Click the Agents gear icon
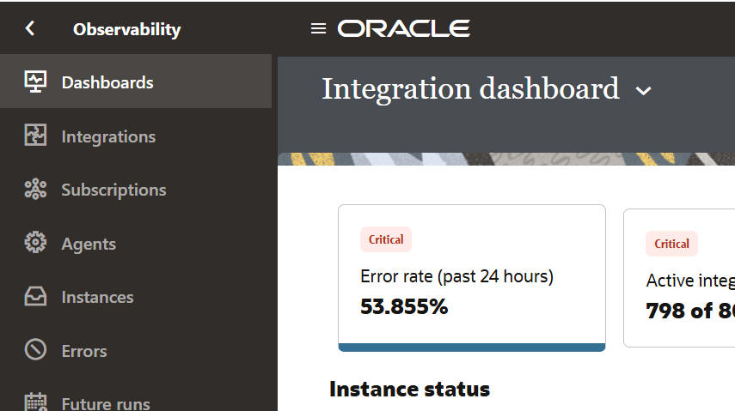The height and width of the screenshot is (411, 735). click(35, 244)
